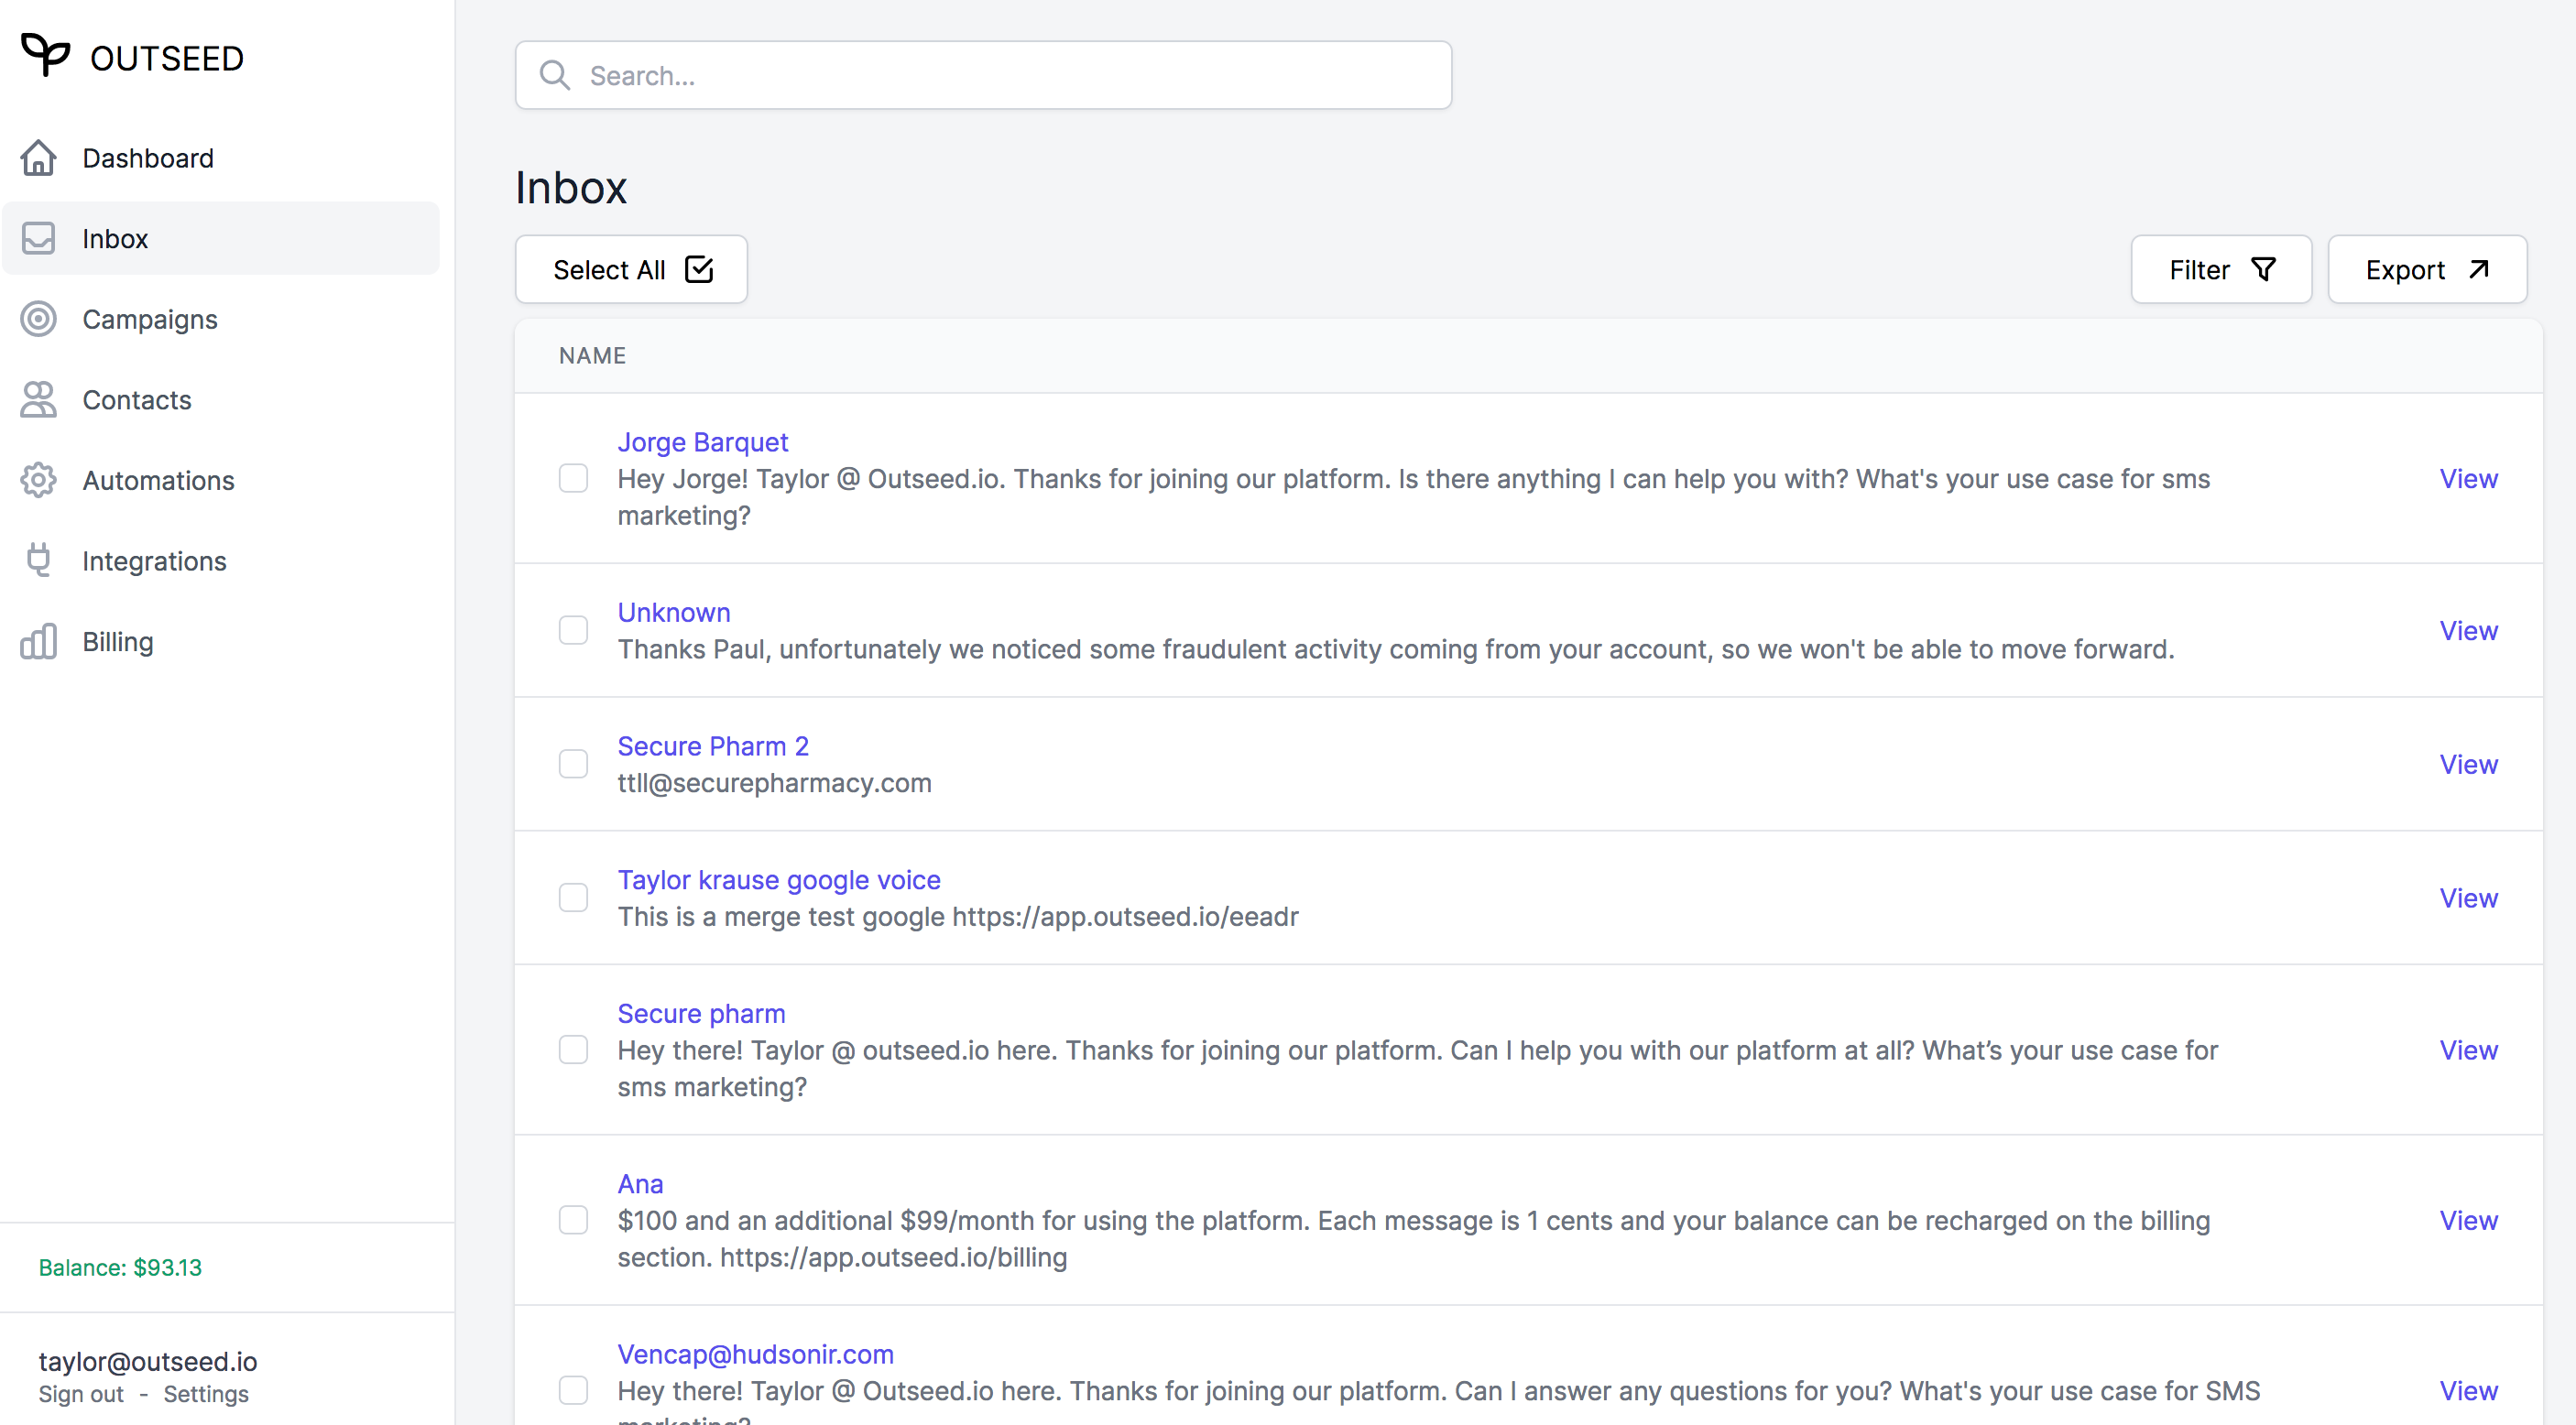Click the search magnifier icon
Screen dimensions: 2576x1425
554,76
